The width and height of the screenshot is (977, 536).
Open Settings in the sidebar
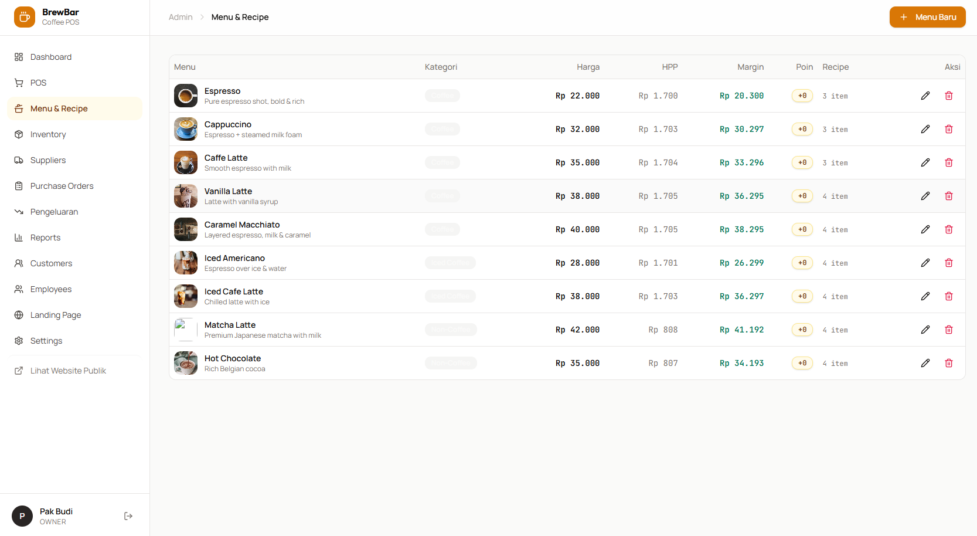(74, 341)
